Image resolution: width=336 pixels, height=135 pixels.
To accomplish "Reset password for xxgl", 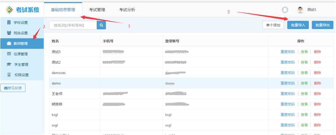I will click(288, 125).
